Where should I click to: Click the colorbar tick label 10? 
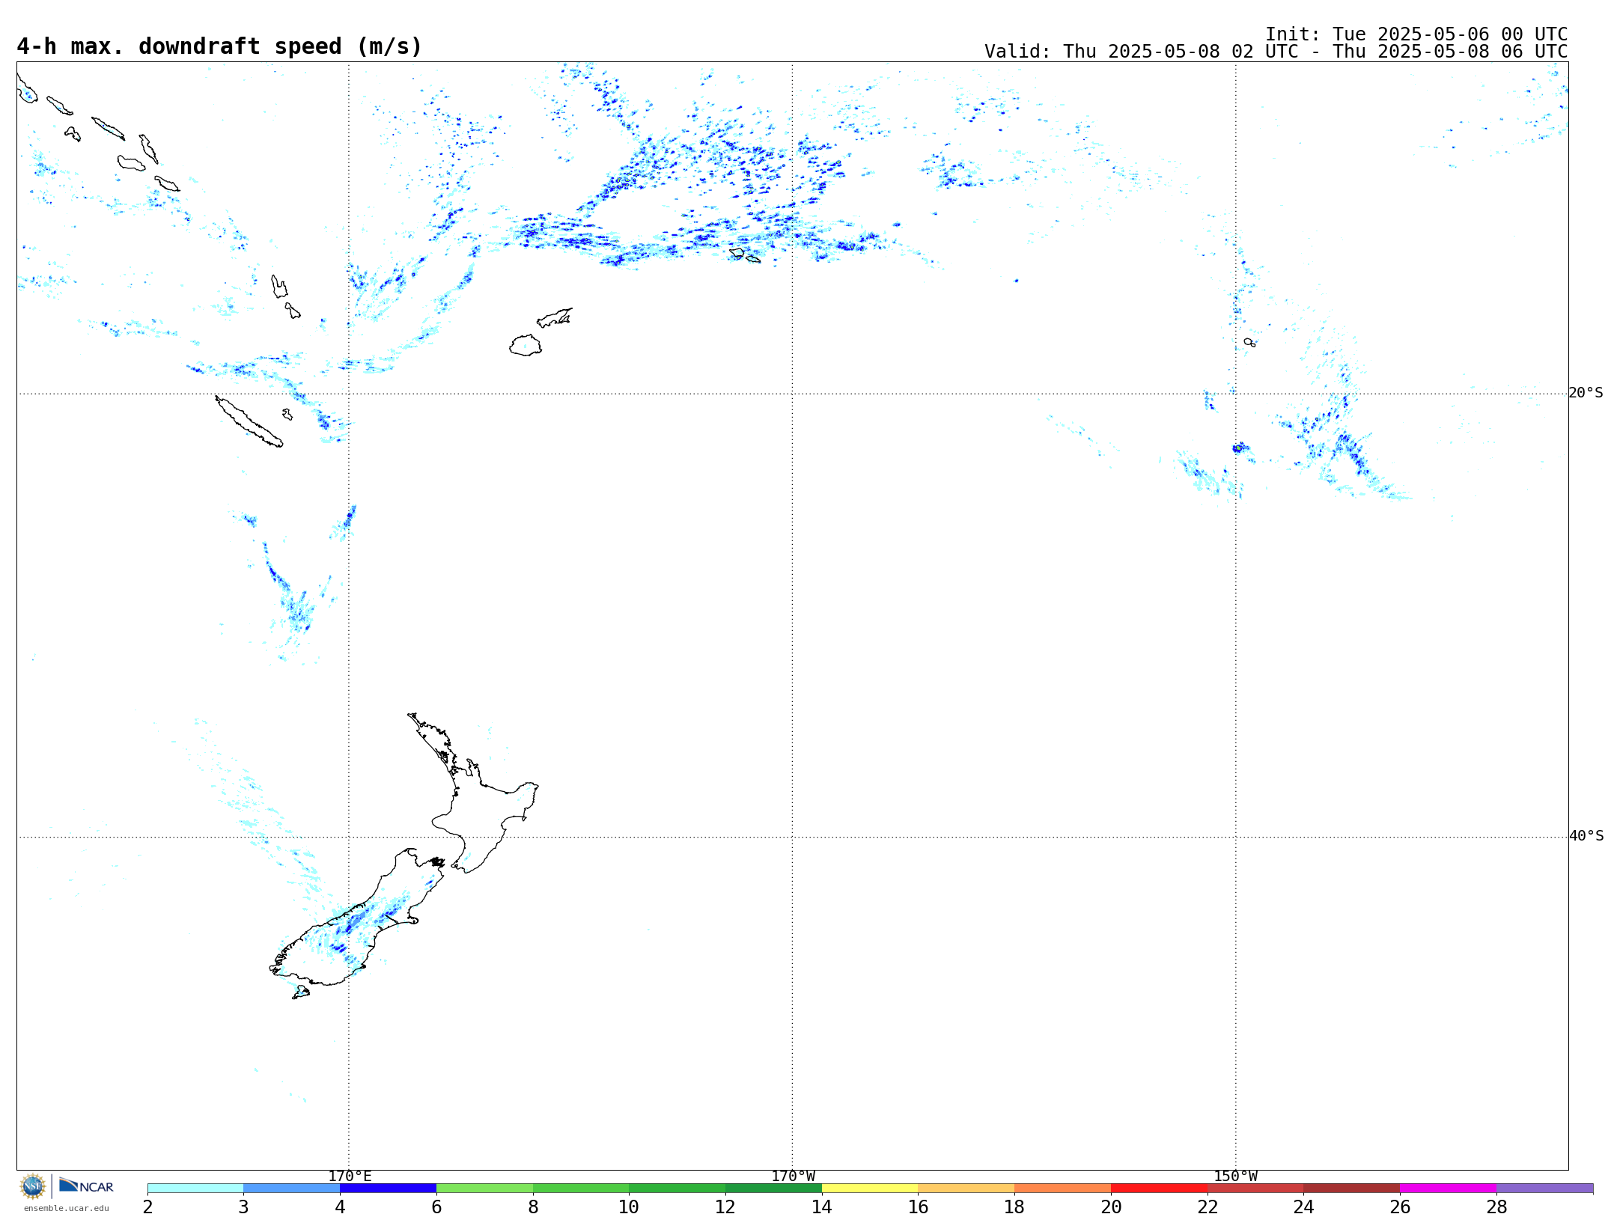tap(629, 1207)
